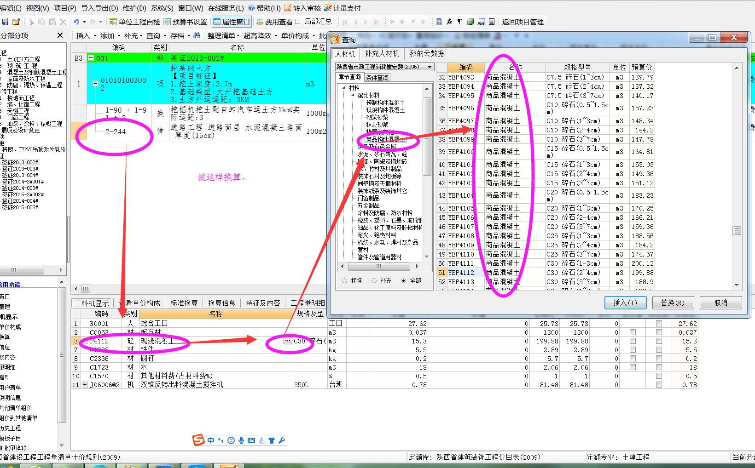Viewport: 755px width, 468px height.
Task: Click the fx formula icon
Action: pyautogui.click(x=449, y=22)
